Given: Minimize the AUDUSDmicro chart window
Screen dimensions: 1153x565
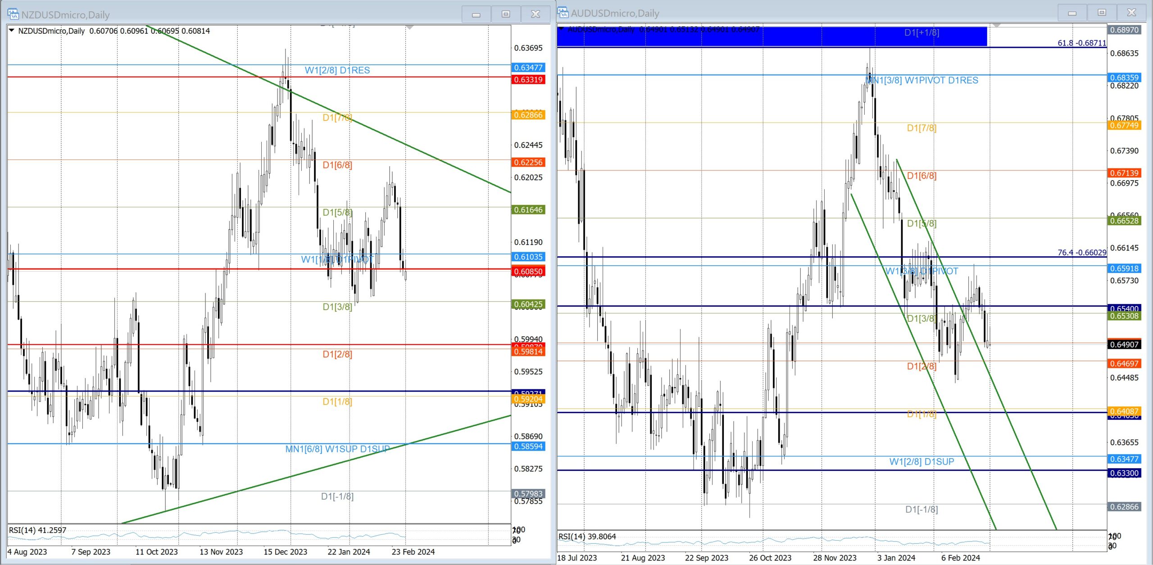Looking at the screenshot, I should tap(1072, 13).
